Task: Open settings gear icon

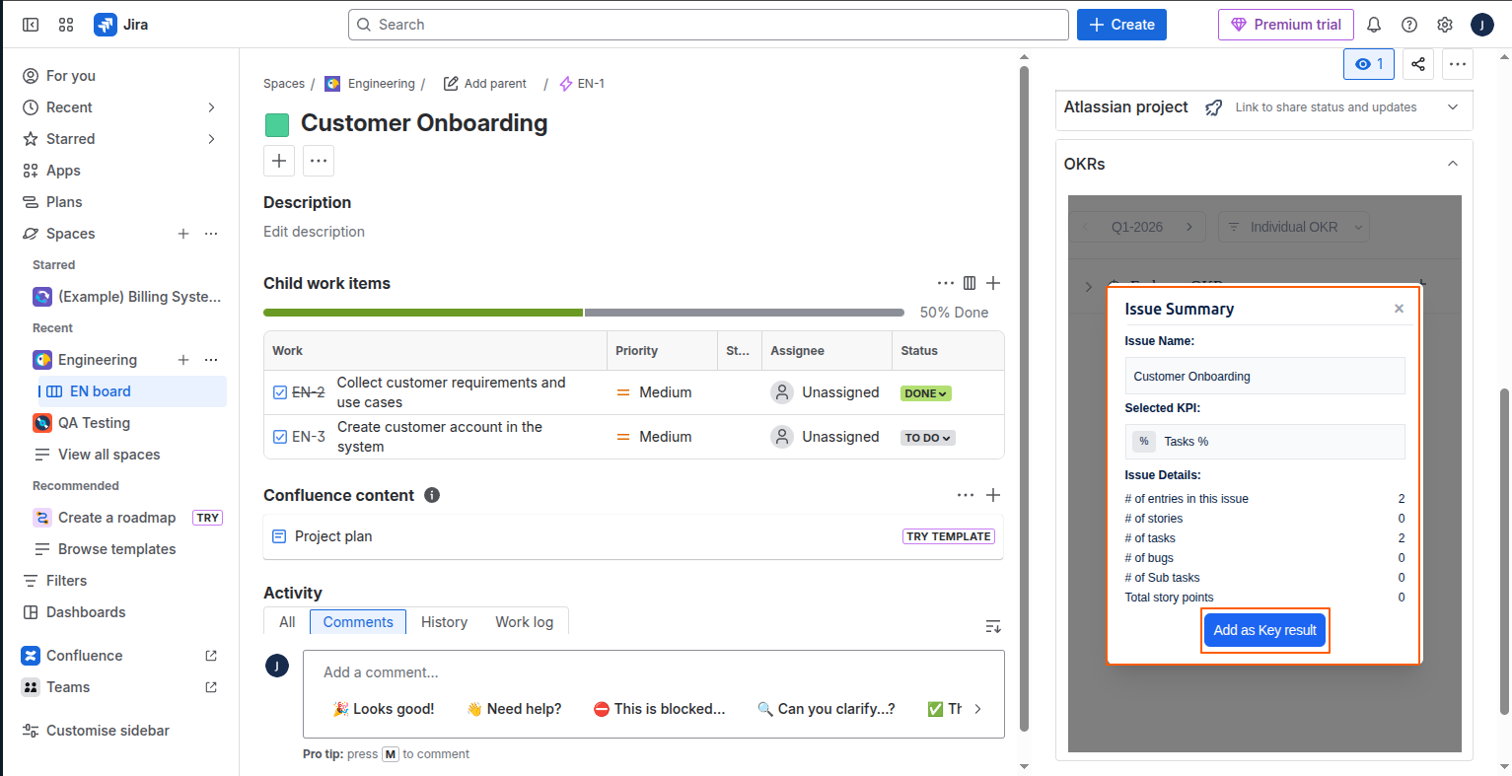Action: (x=1445, y=25)
